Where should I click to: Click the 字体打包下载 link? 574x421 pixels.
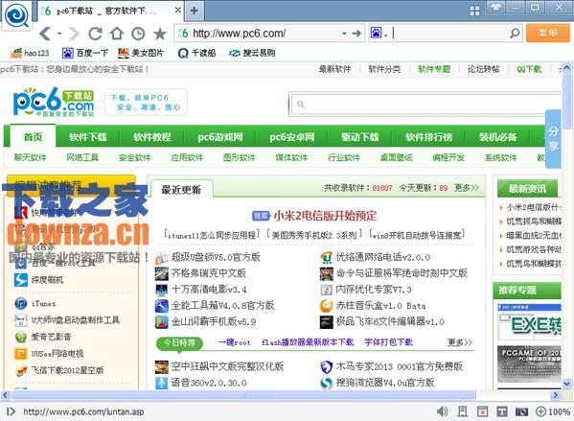388,342
